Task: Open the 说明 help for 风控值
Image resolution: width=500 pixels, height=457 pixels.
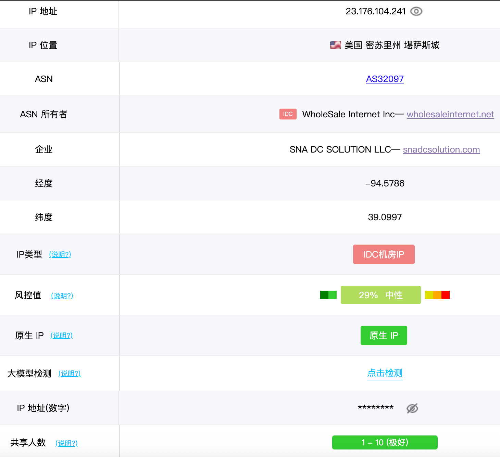Action: (x=62, y=296)
